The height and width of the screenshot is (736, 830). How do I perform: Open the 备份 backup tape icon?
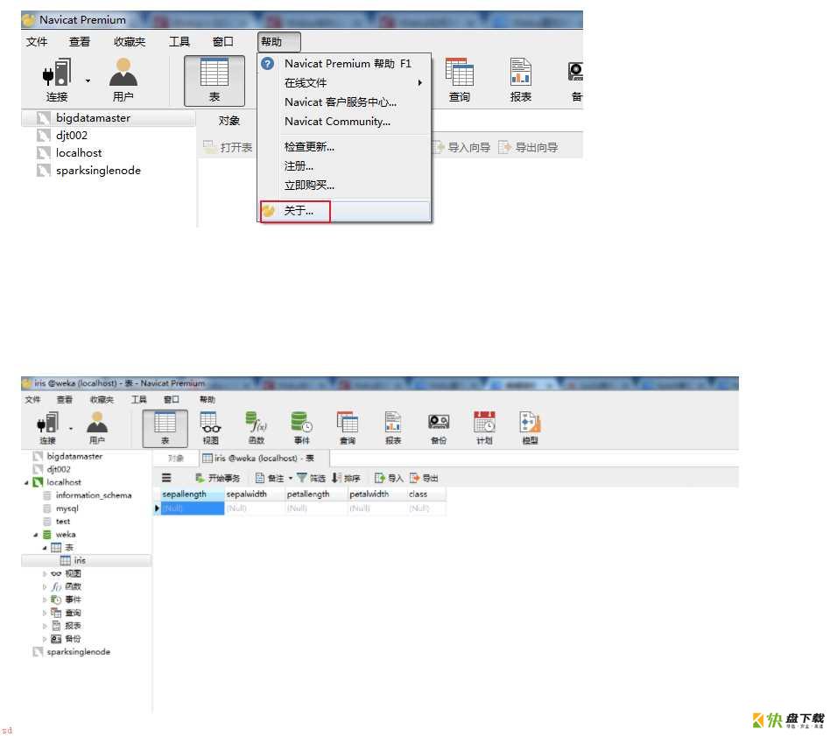(x=439, y=424)
